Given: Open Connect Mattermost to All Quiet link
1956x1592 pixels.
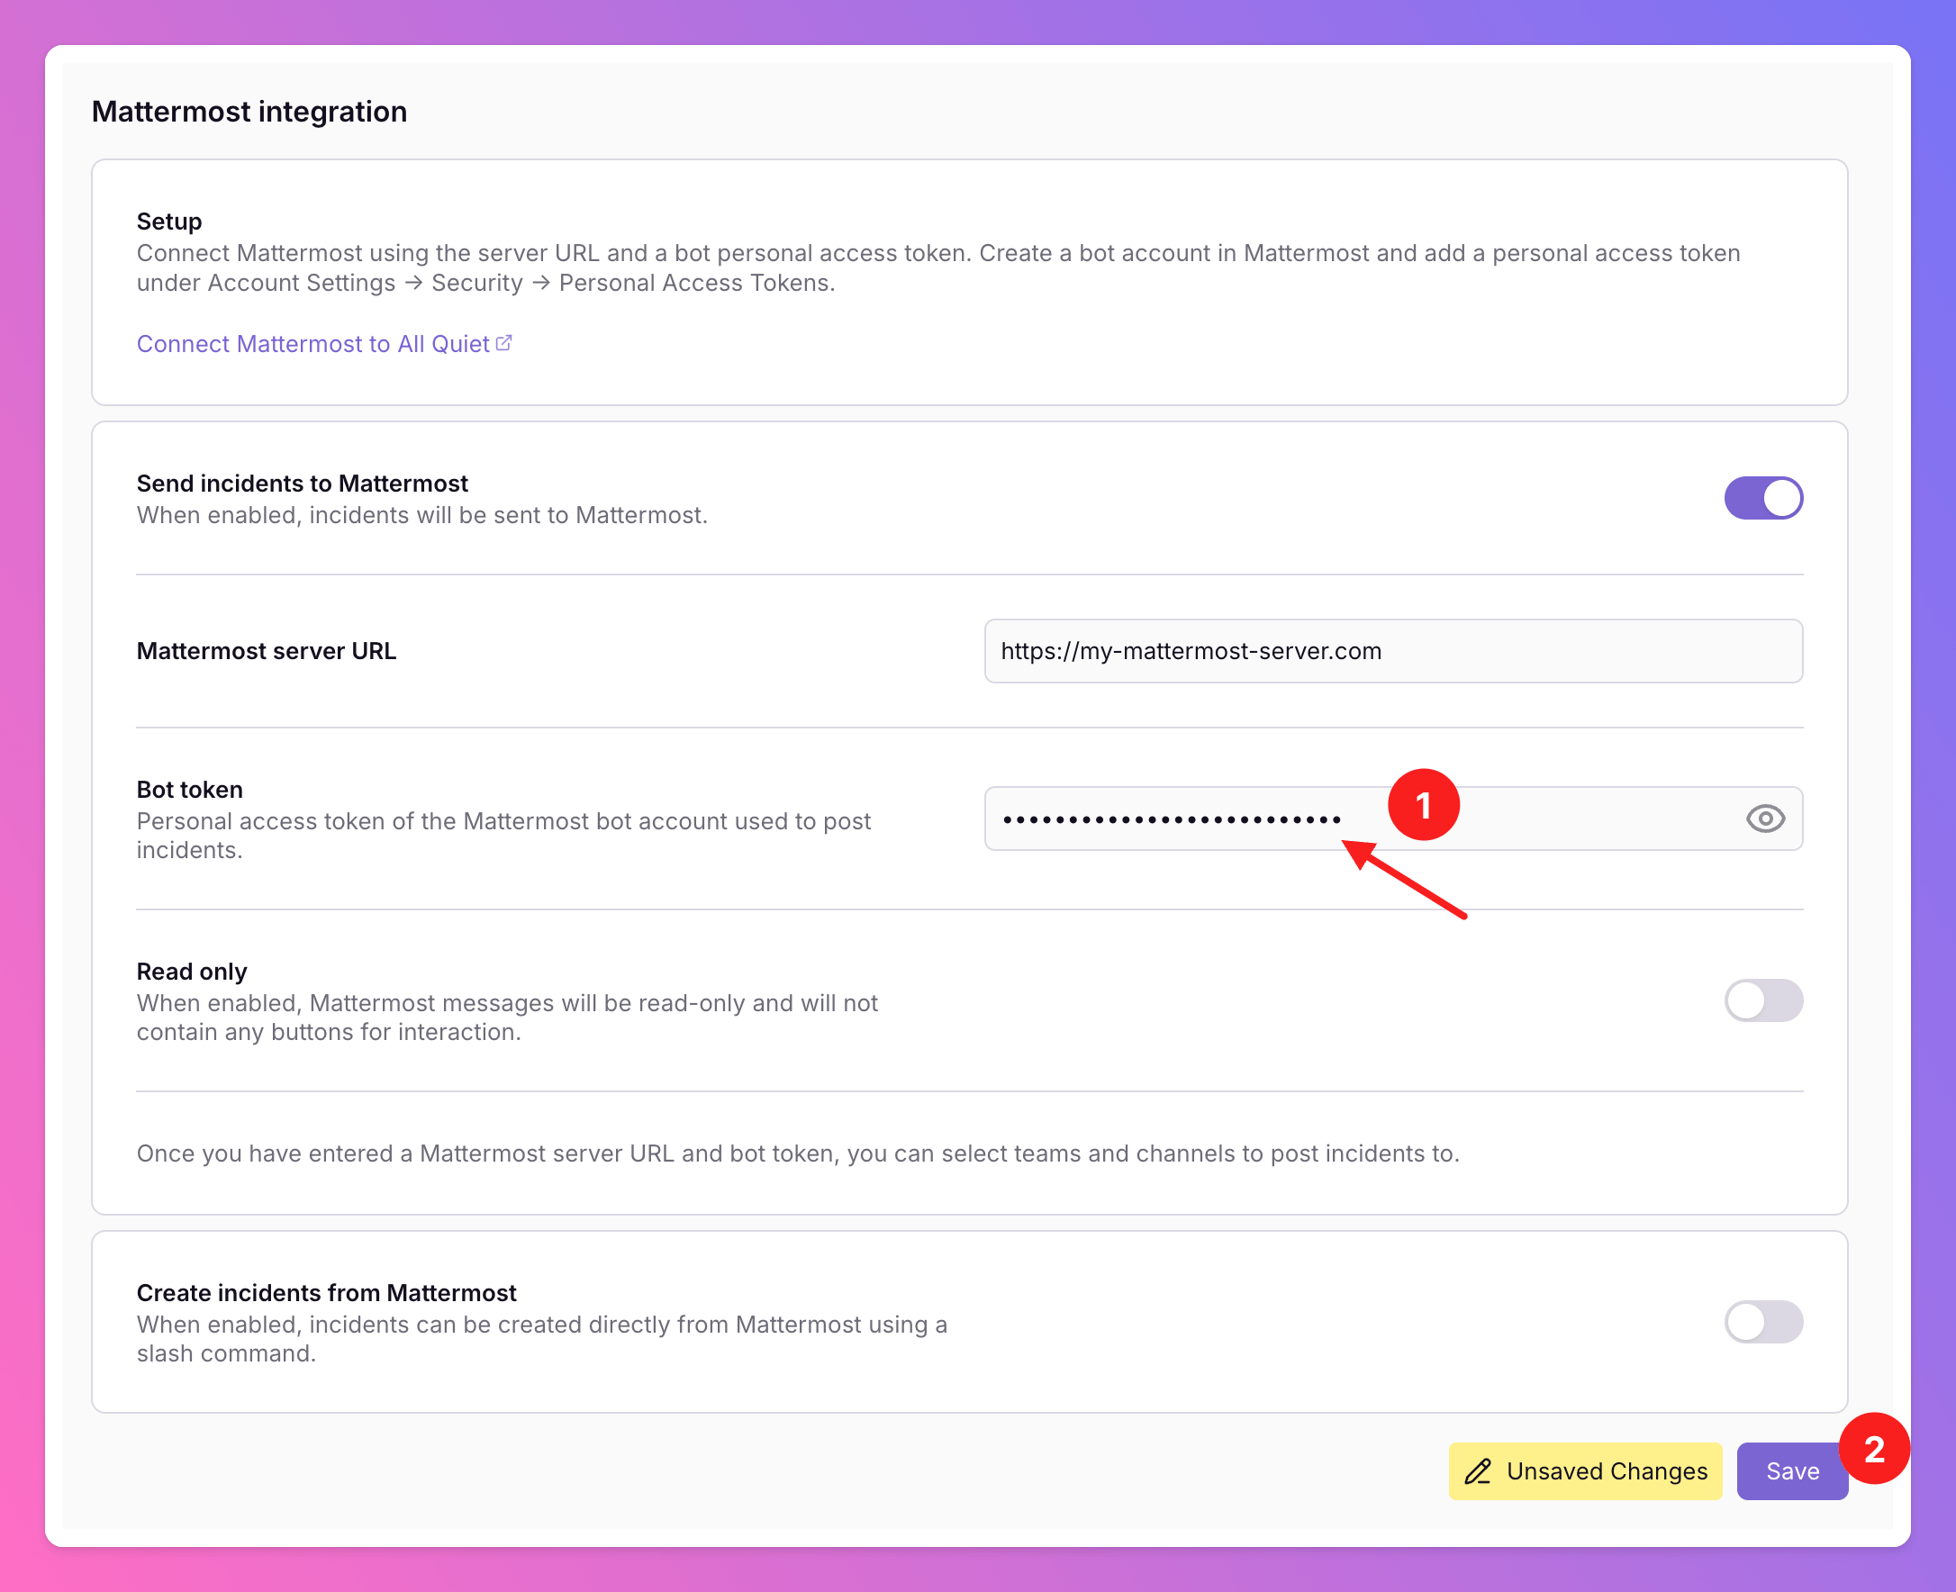Looking at the screenshot, I should [312, 344].
